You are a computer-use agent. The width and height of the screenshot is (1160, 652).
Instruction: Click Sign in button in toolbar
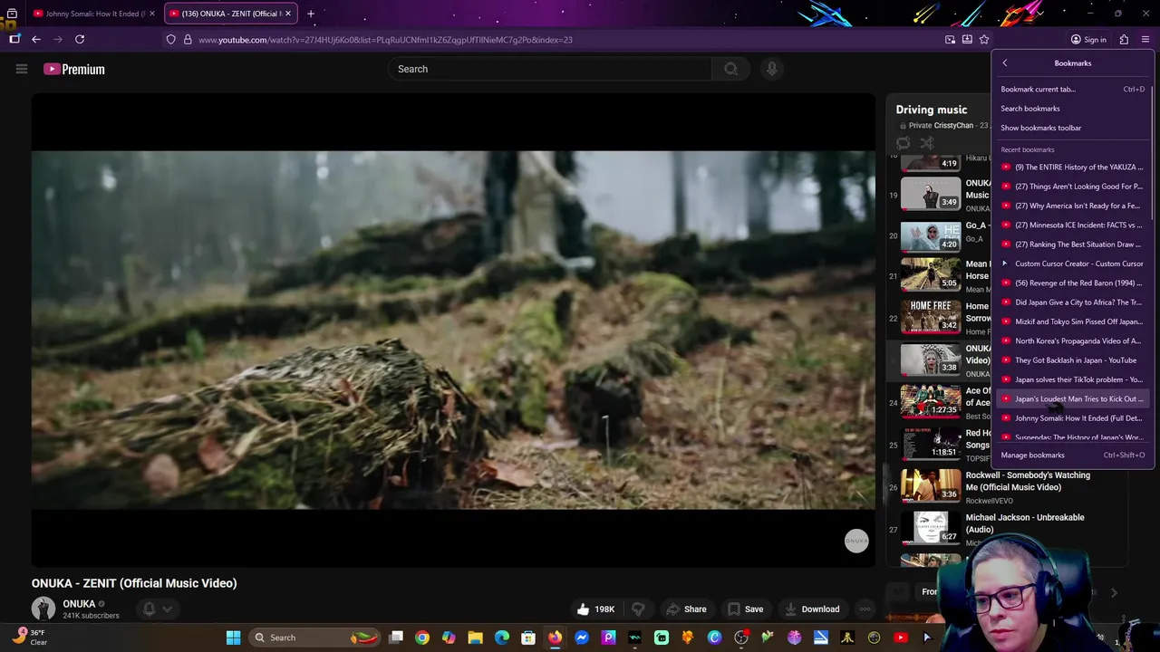pos(1088,40)
